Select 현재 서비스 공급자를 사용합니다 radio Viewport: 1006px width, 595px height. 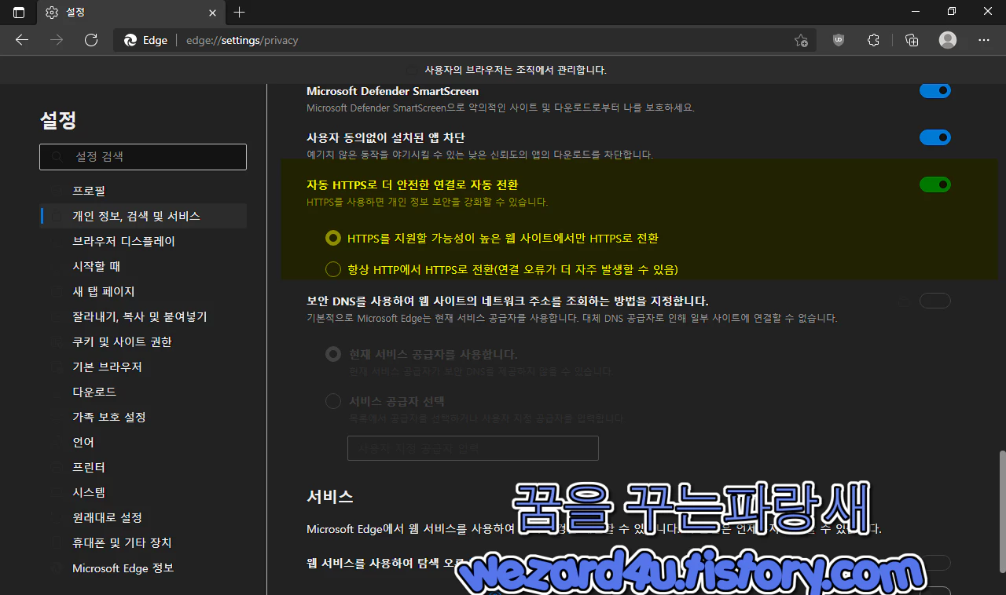(333, 354)
